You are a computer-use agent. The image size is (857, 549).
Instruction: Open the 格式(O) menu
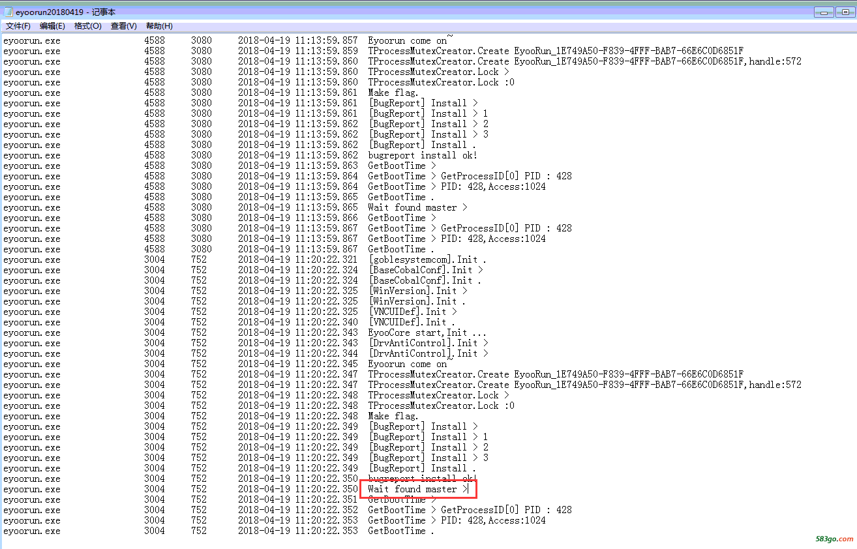tap(88, 26)
